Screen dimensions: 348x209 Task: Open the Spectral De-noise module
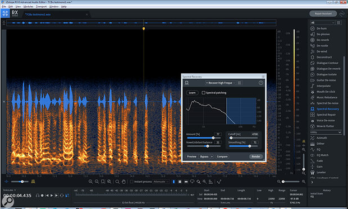pyautogui.click(x=327, y=103)
